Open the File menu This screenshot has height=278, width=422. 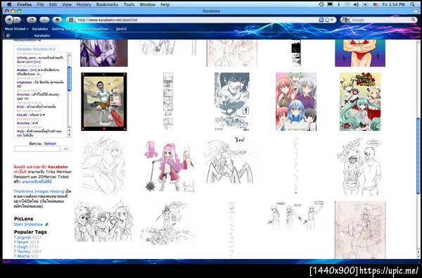coord(41,5)
